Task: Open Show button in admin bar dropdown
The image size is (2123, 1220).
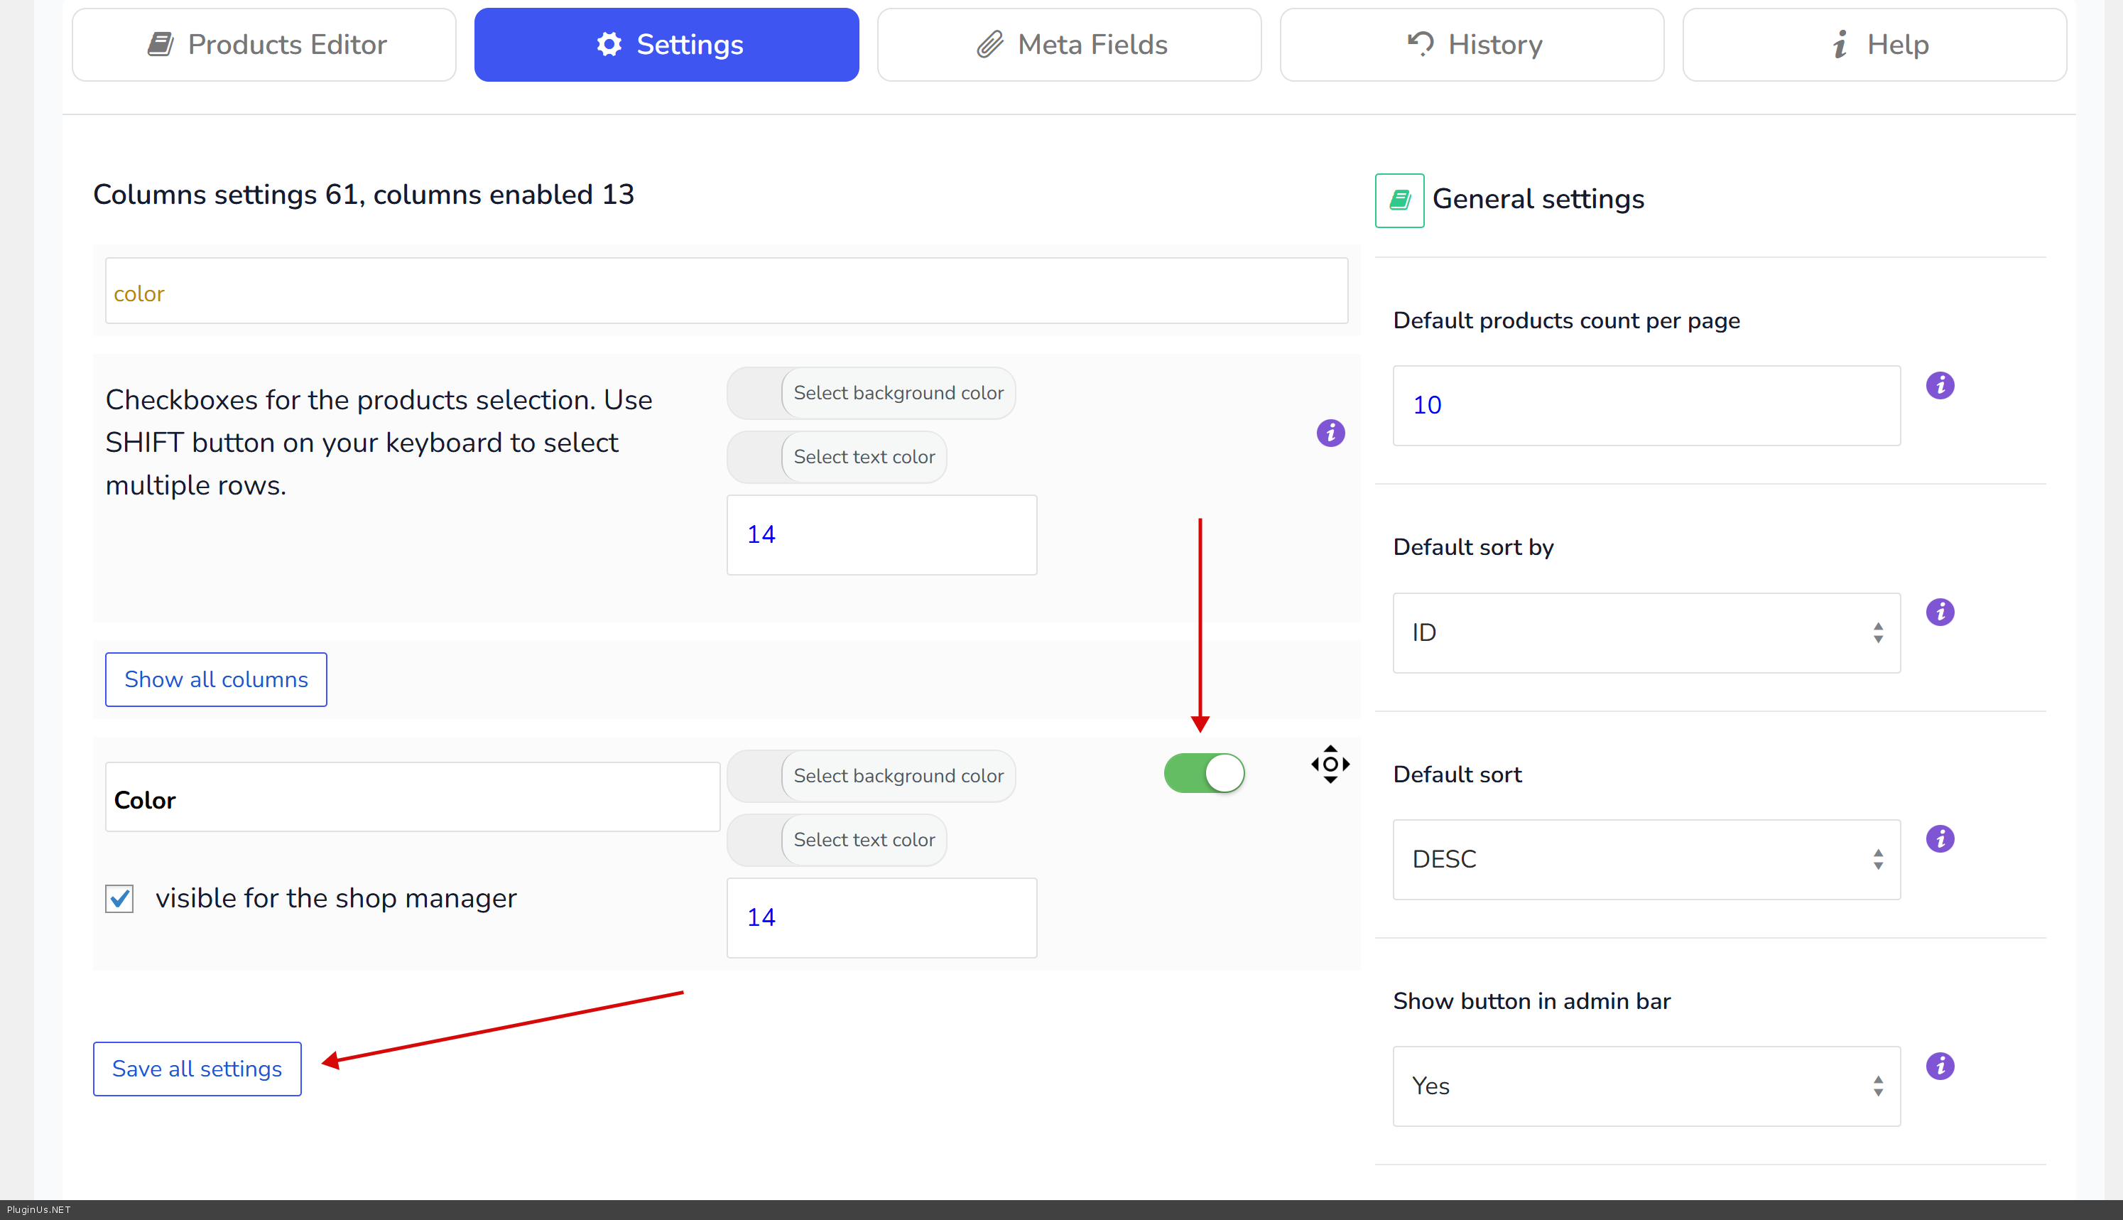Action: click(1646, 1086)
